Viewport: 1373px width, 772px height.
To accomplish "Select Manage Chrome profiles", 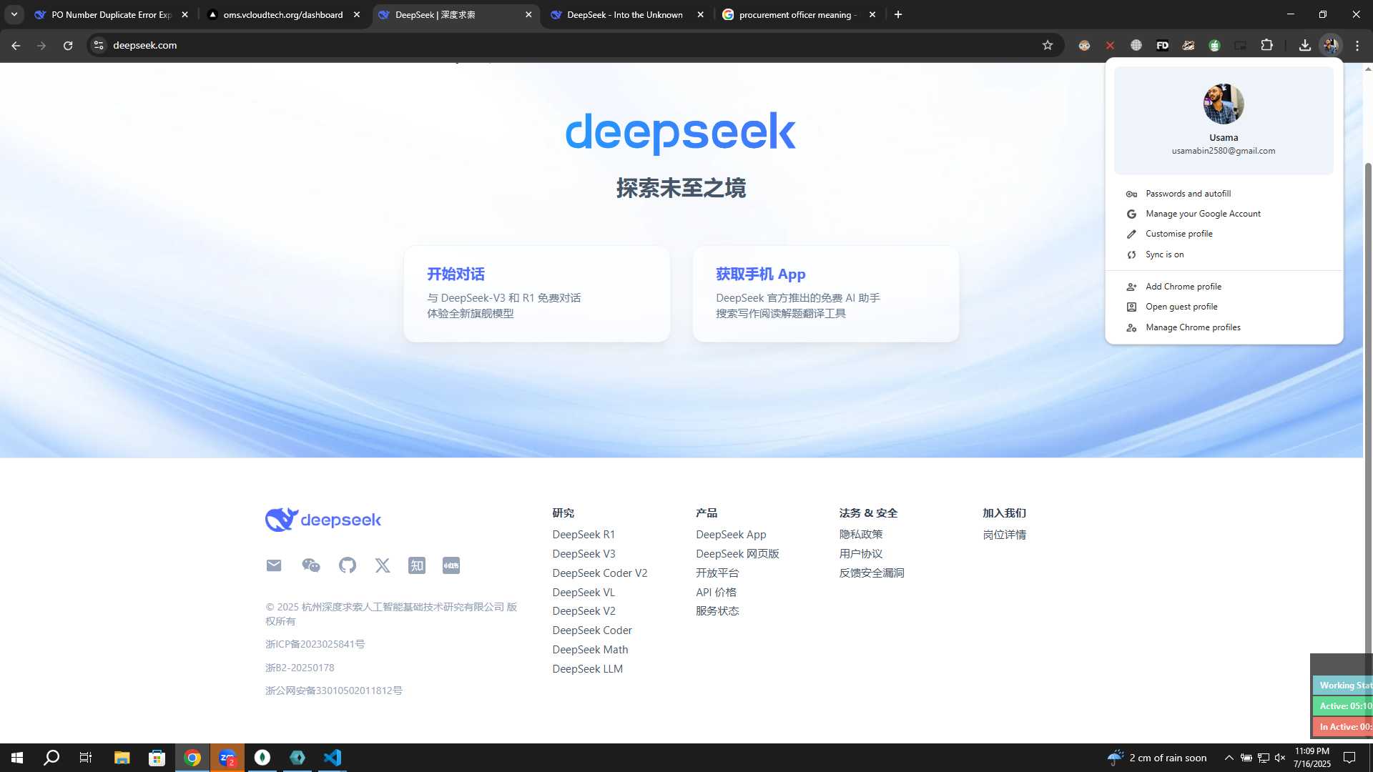I will [1224, 327].
